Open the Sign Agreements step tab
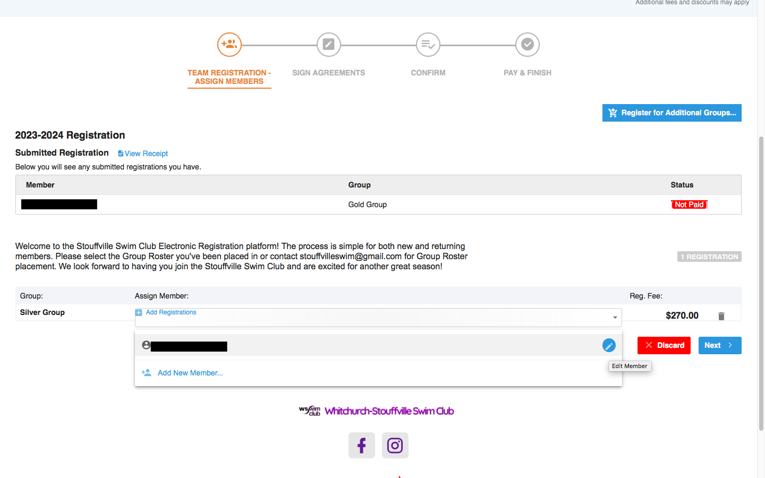The height and width of the screenshot is (478, 765). tap(328, 73)
